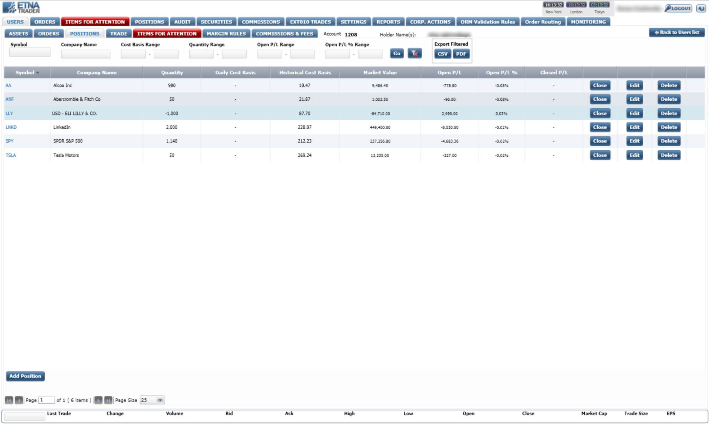Open the LNKD symbol link

click(x=11, y=127)
